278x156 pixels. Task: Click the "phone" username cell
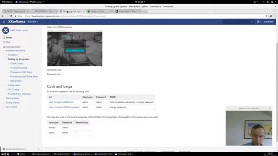pyautogui.click(x=51, y=133)
